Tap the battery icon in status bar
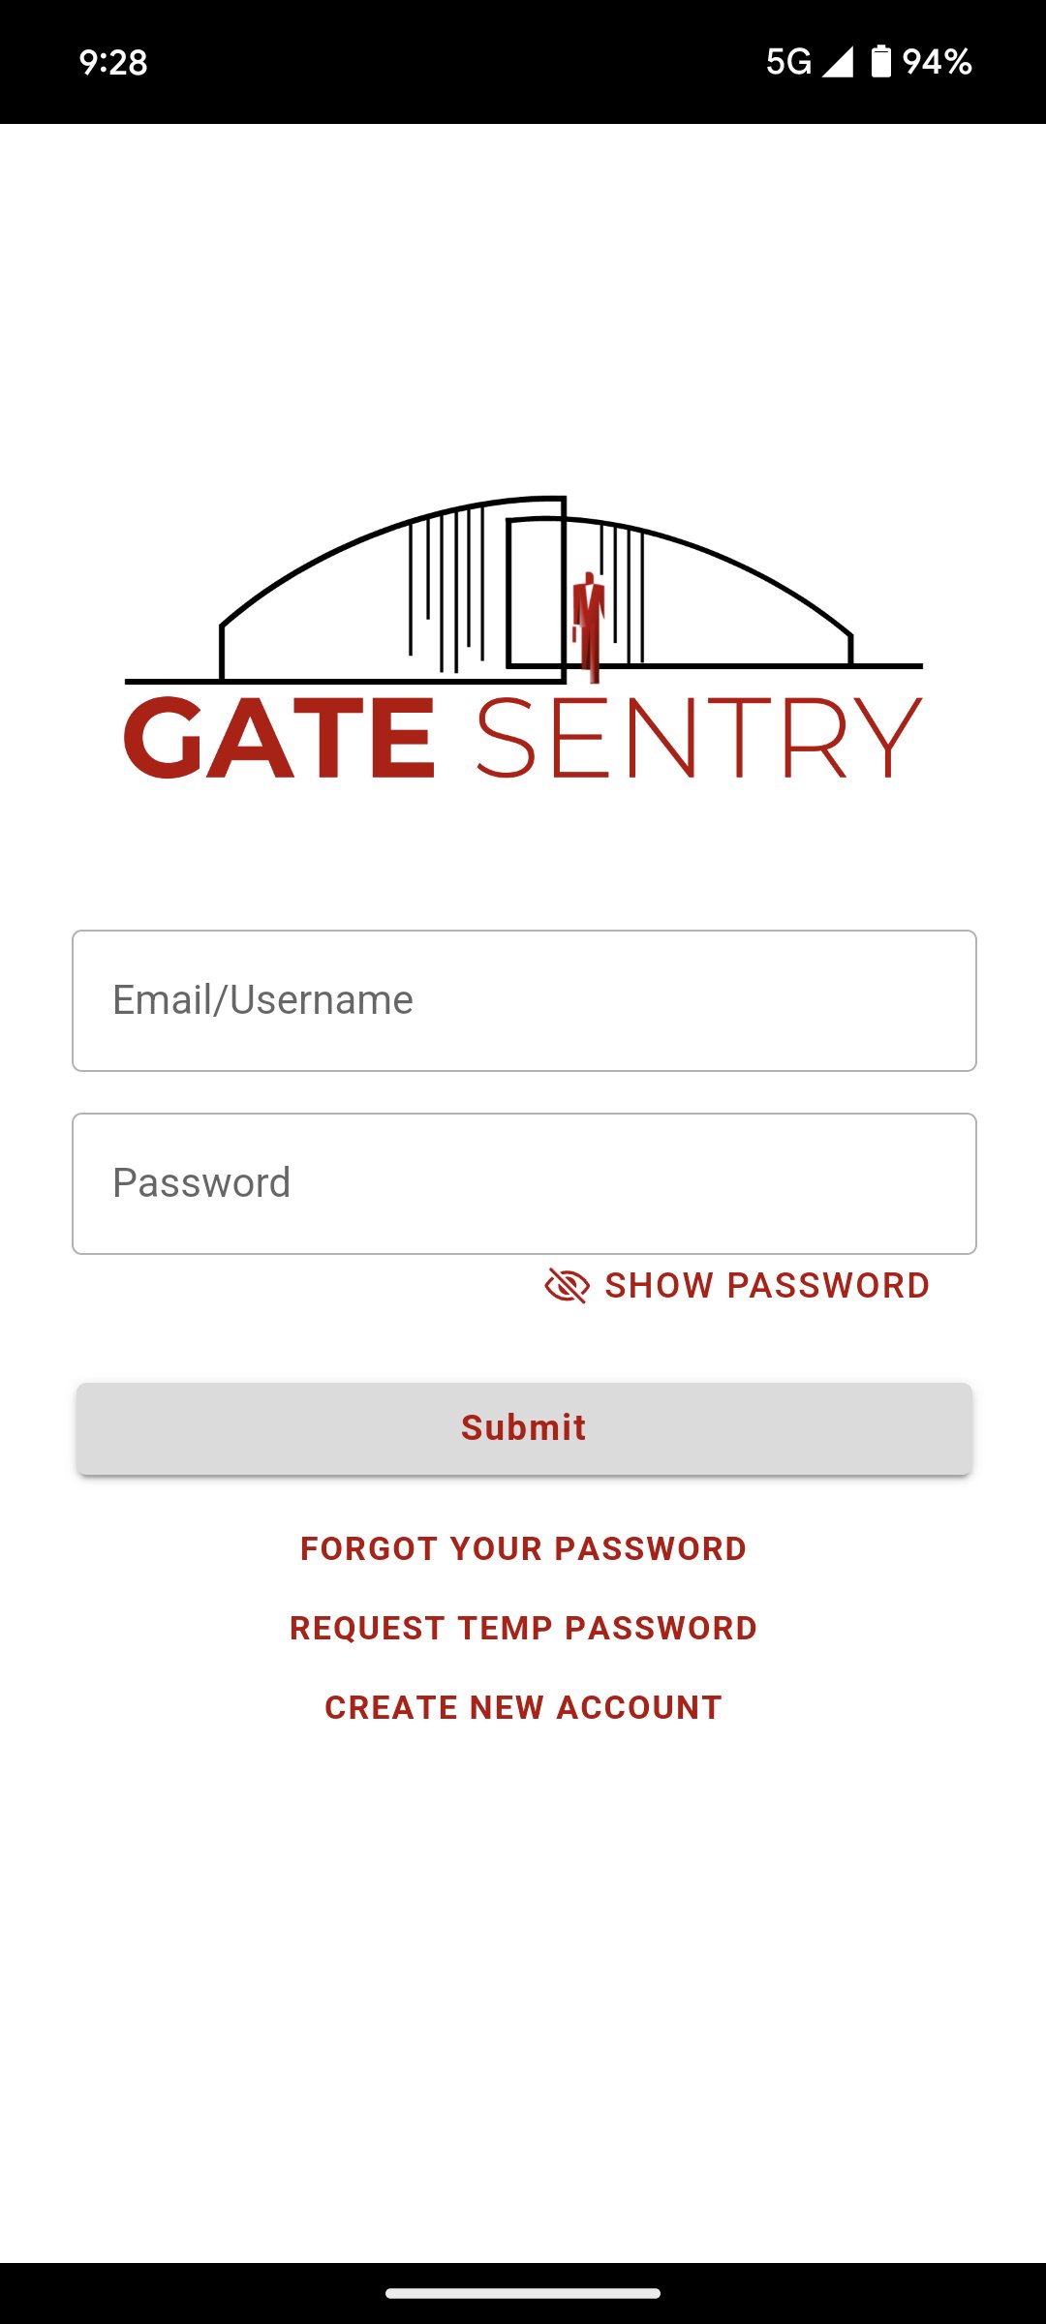 (x=880, y=61)
